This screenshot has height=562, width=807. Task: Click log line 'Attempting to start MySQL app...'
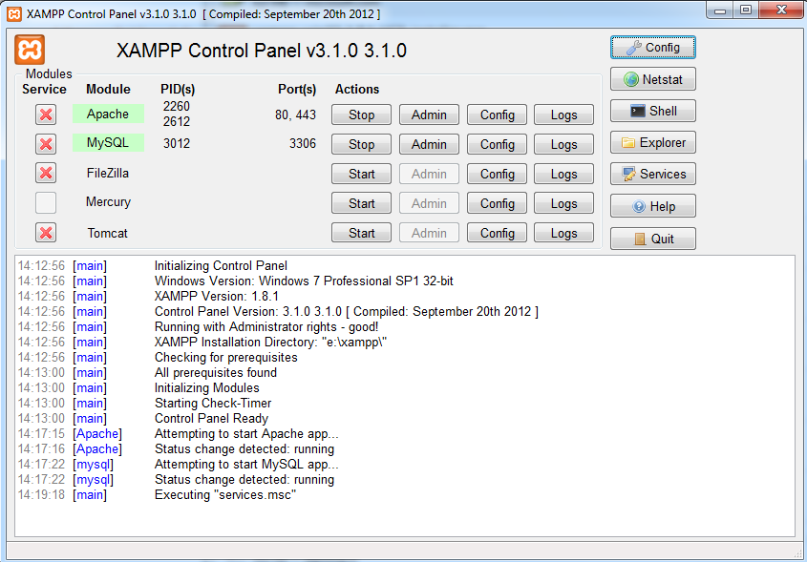click(x=246, y=465)
